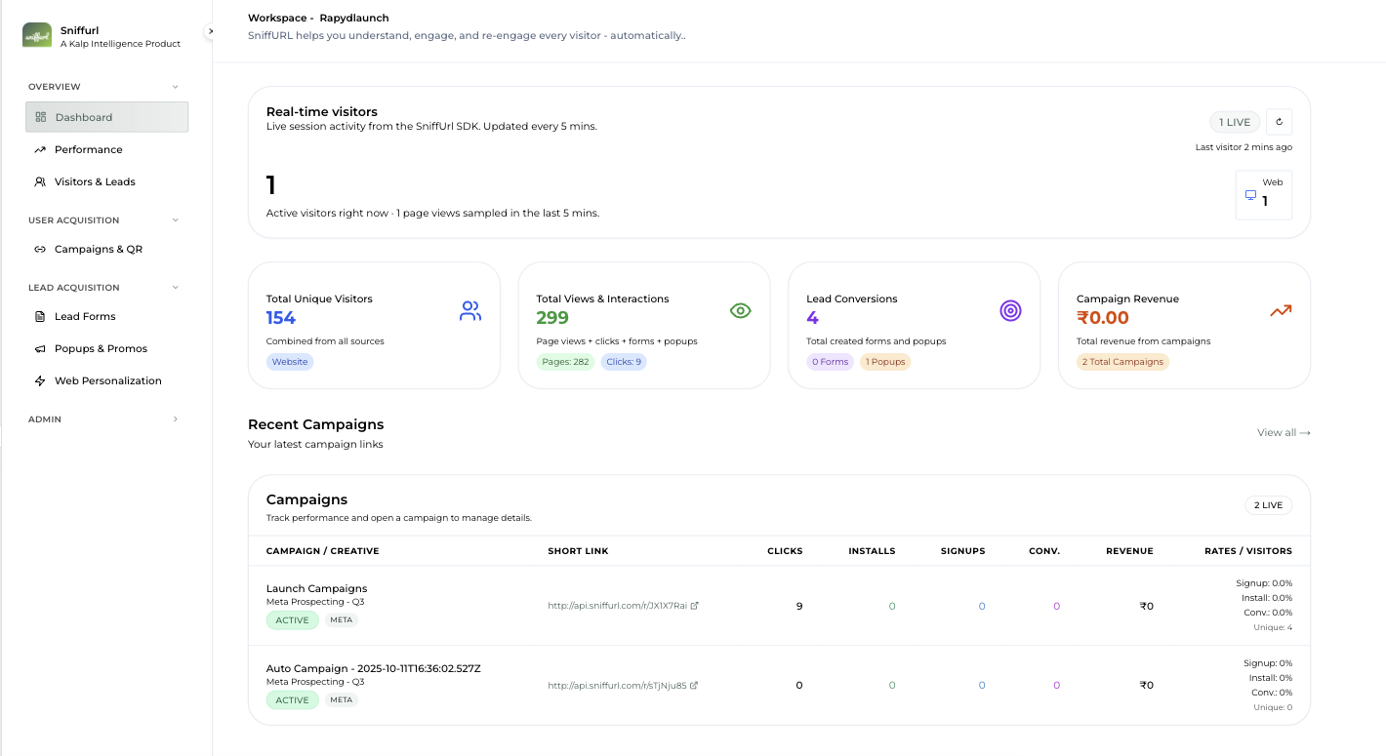Image resolution: width=1386 pixels, height=756 pixels.
Task: Click the Performance trending-arrow icon
Action: 40,149
